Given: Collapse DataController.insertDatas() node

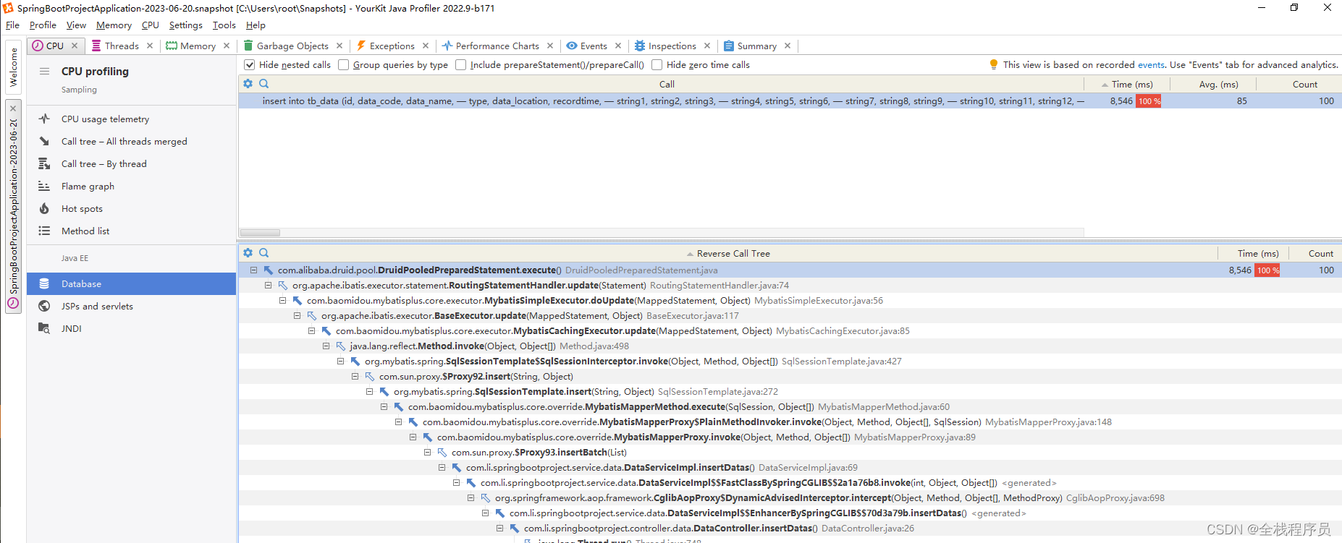Looking at the screenshot, I should (500, 528).
